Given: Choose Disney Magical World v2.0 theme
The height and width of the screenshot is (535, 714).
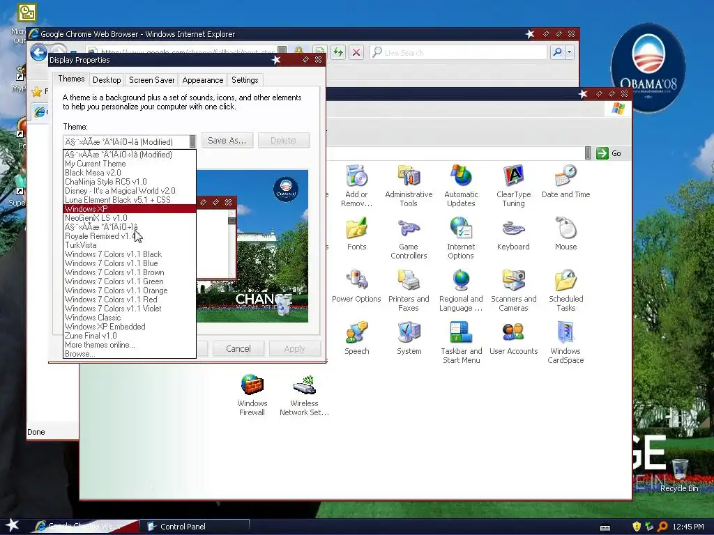Looking at the screenshot, I should click(x=130, y=191).
